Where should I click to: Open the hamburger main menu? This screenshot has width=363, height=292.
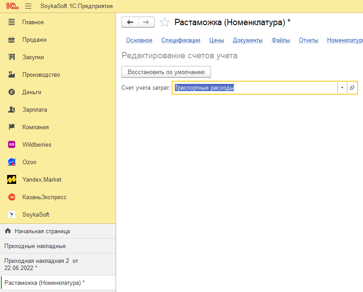click(x=28, y=6)
